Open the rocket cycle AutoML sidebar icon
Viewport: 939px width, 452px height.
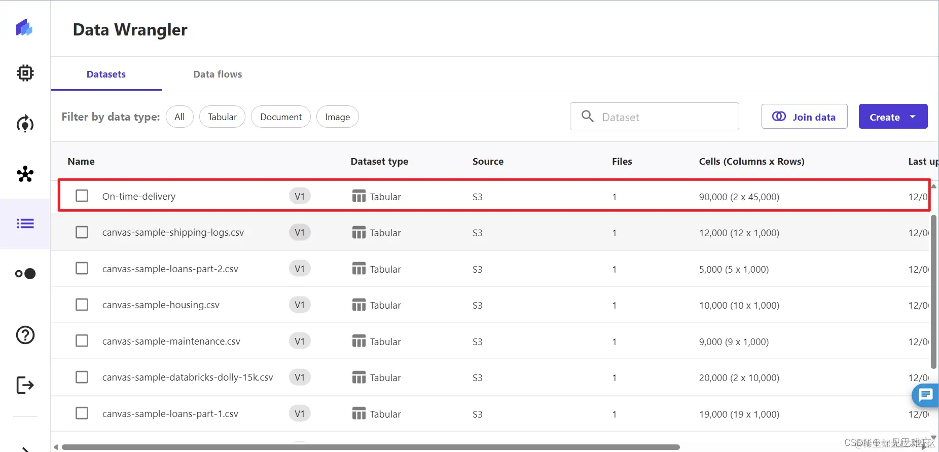click(x=25, y=124)
